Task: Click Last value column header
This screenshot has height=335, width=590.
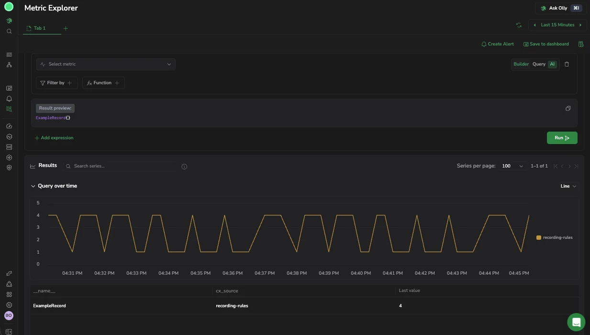Action: pos(410,290)
